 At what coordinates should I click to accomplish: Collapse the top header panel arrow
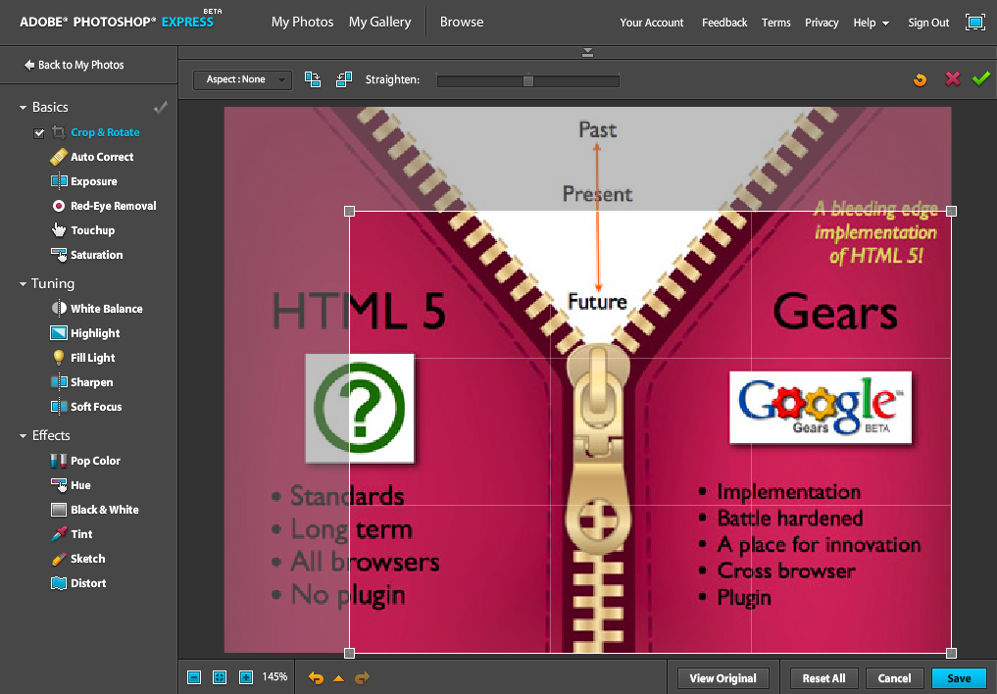pos(587,53)
